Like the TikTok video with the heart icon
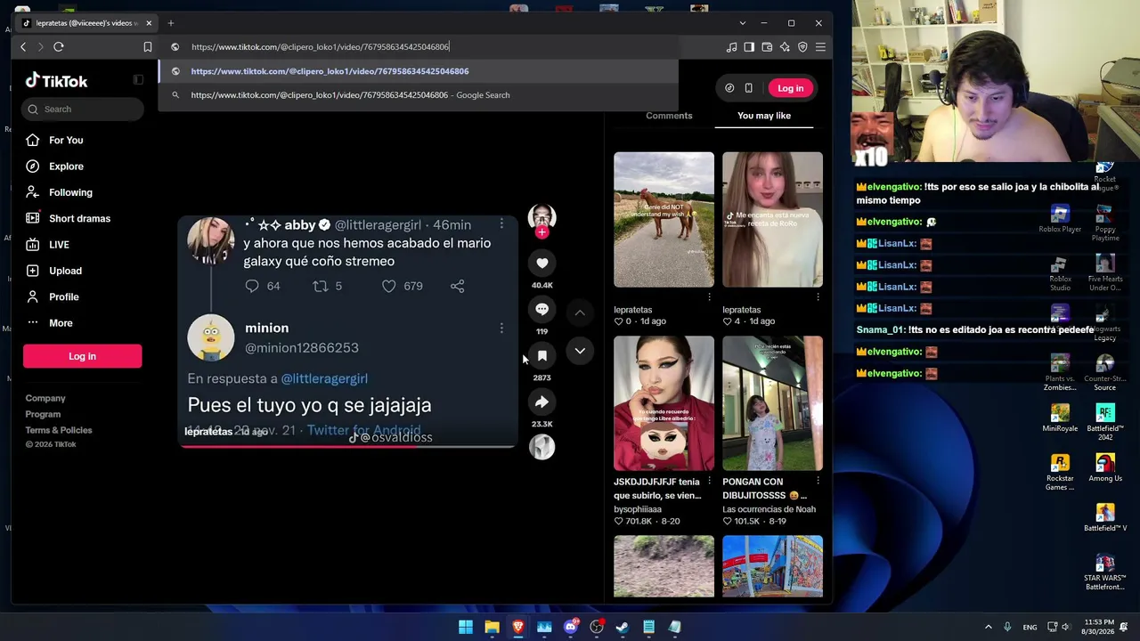The image size is (1140, 641). pyautogui.click(x=541, y=263)
